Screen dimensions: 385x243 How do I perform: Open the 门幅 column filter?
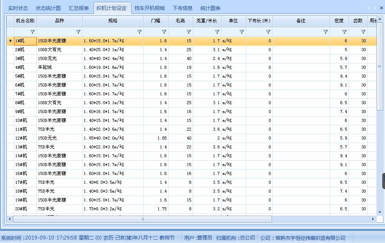164,32
